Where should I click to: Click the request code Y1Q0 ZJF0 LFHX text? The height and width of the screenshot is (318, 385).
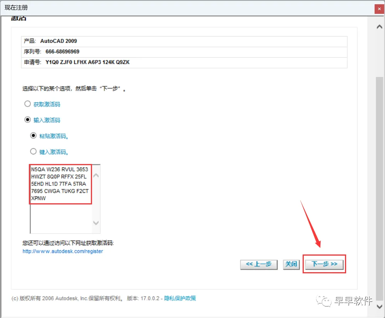(87, 62)
